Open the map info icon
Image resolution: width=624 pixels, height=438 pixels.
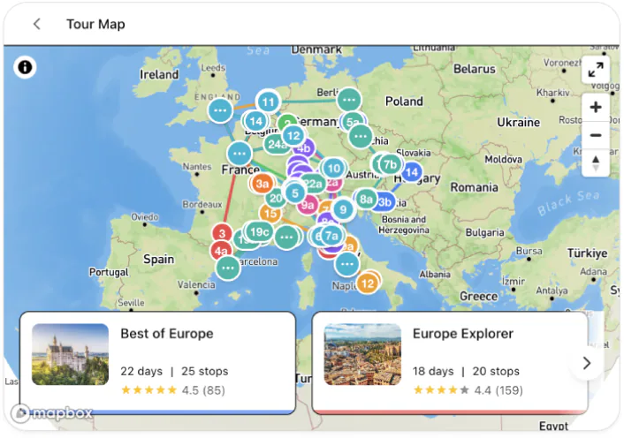click(x=25, y=67)
